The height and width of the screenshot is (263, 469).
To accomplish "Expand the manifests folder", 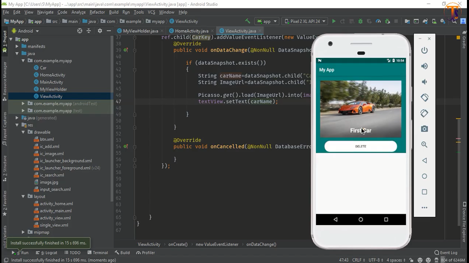I will 17,46.
